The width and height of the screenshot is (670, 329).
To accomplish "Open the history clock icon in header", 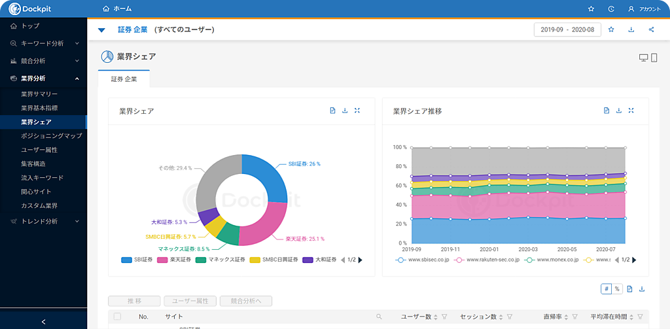I will (611, 9).
